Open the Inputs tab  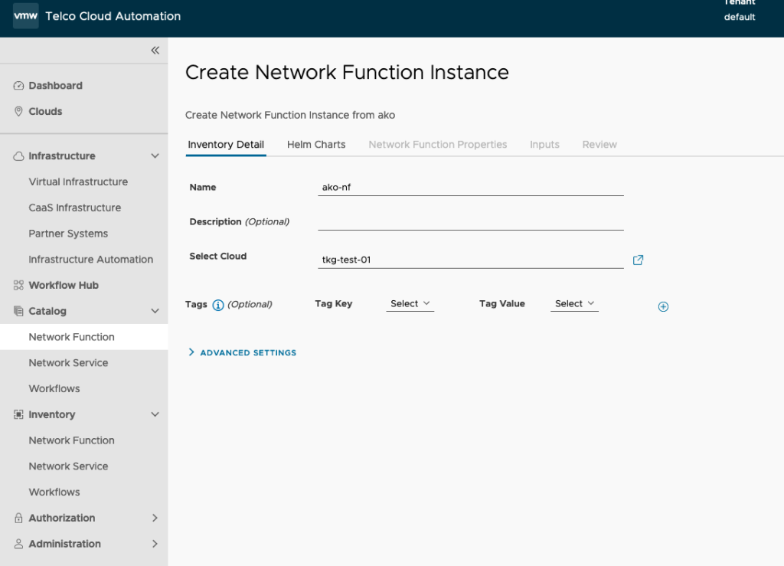544,145
